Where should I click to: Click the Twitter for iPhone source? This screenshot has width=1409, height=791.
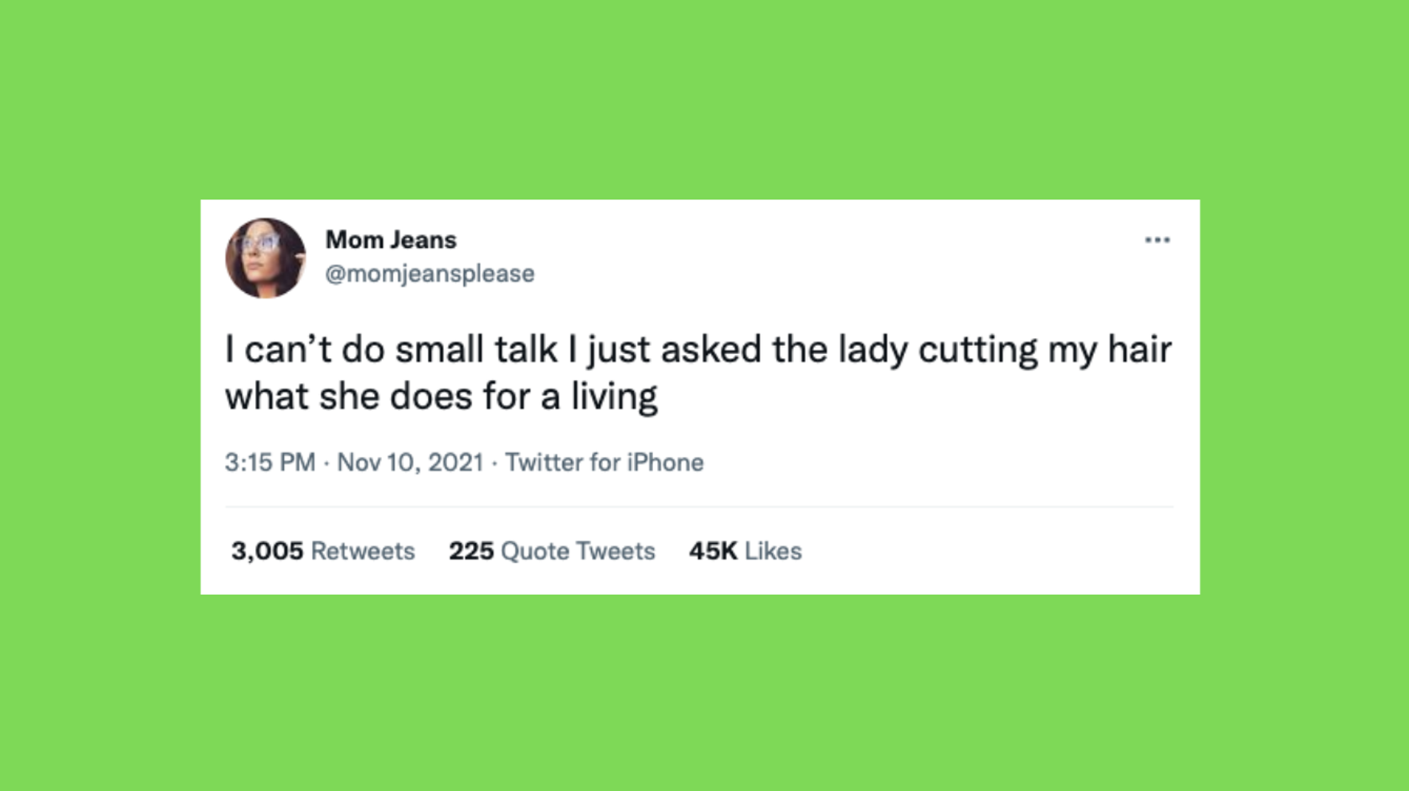click(604, 462)
